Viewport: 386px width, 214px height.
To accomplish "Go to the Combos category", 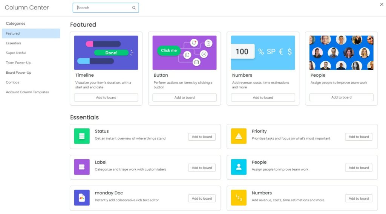I will (12, 82).
